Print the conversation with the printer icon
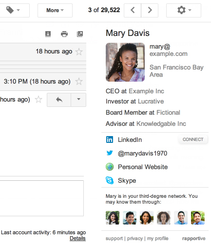Image resolution: width=211 pixels, height=243 pixels. point(64,34)
